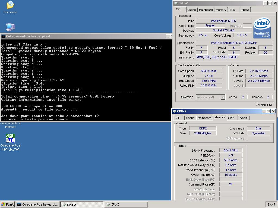278x208 pixels.
Task: Minimize the upper CPU-Z window
Action: [x=266, y=3]
